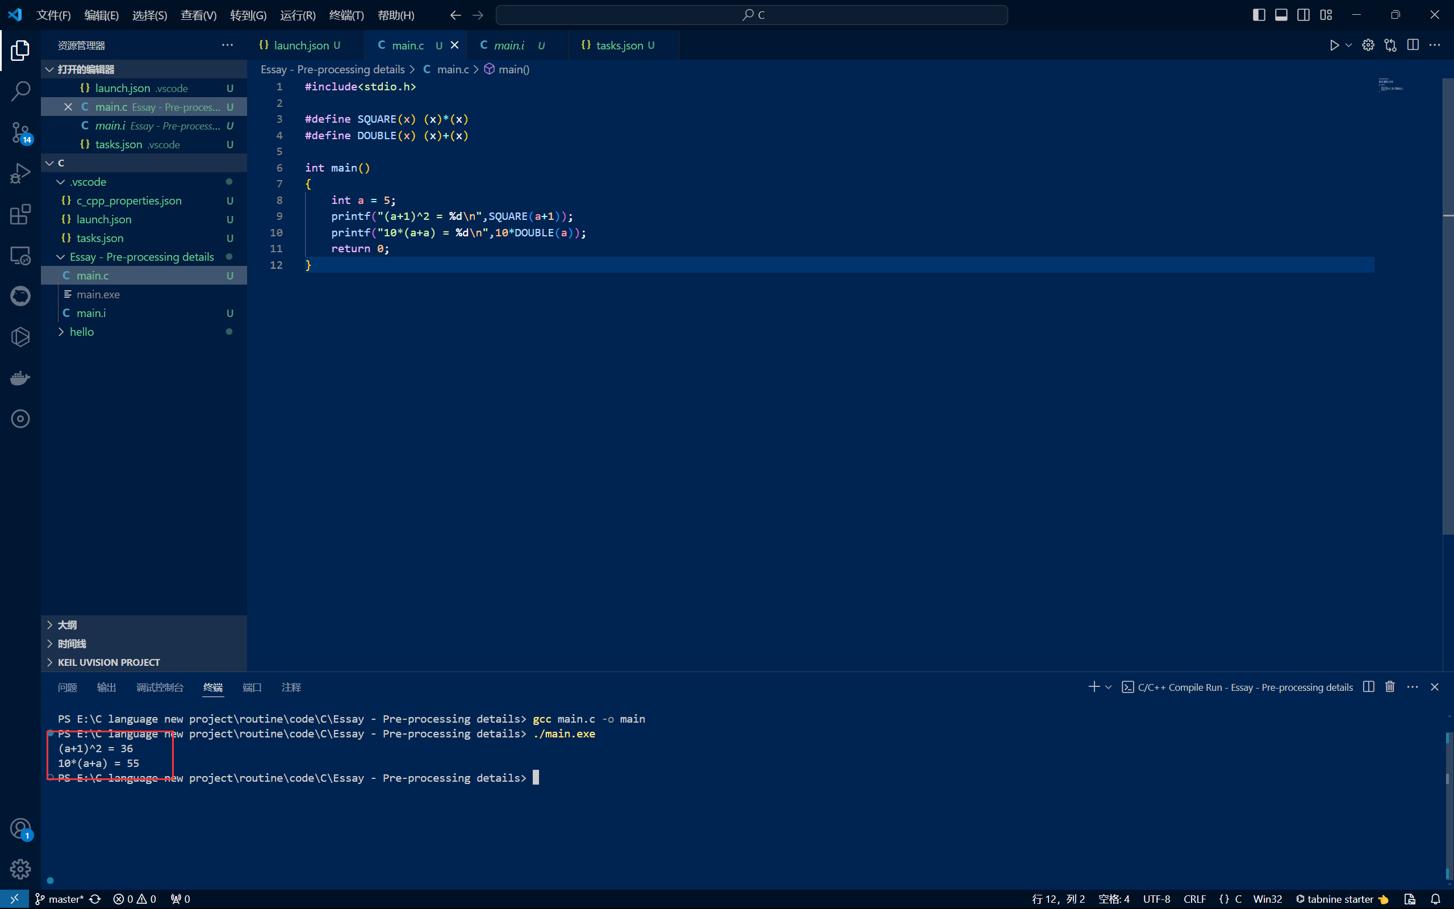Click the command center search box
This screenshot has width=1454, height=909.
pos(751,14)
